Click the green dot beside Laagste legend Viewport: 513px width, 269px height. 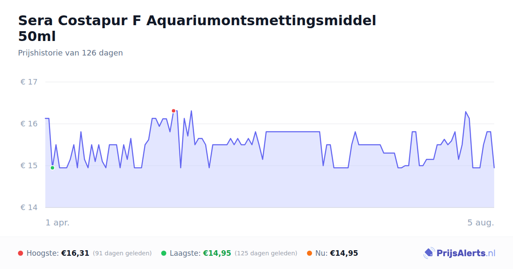[x=164, y=253]
